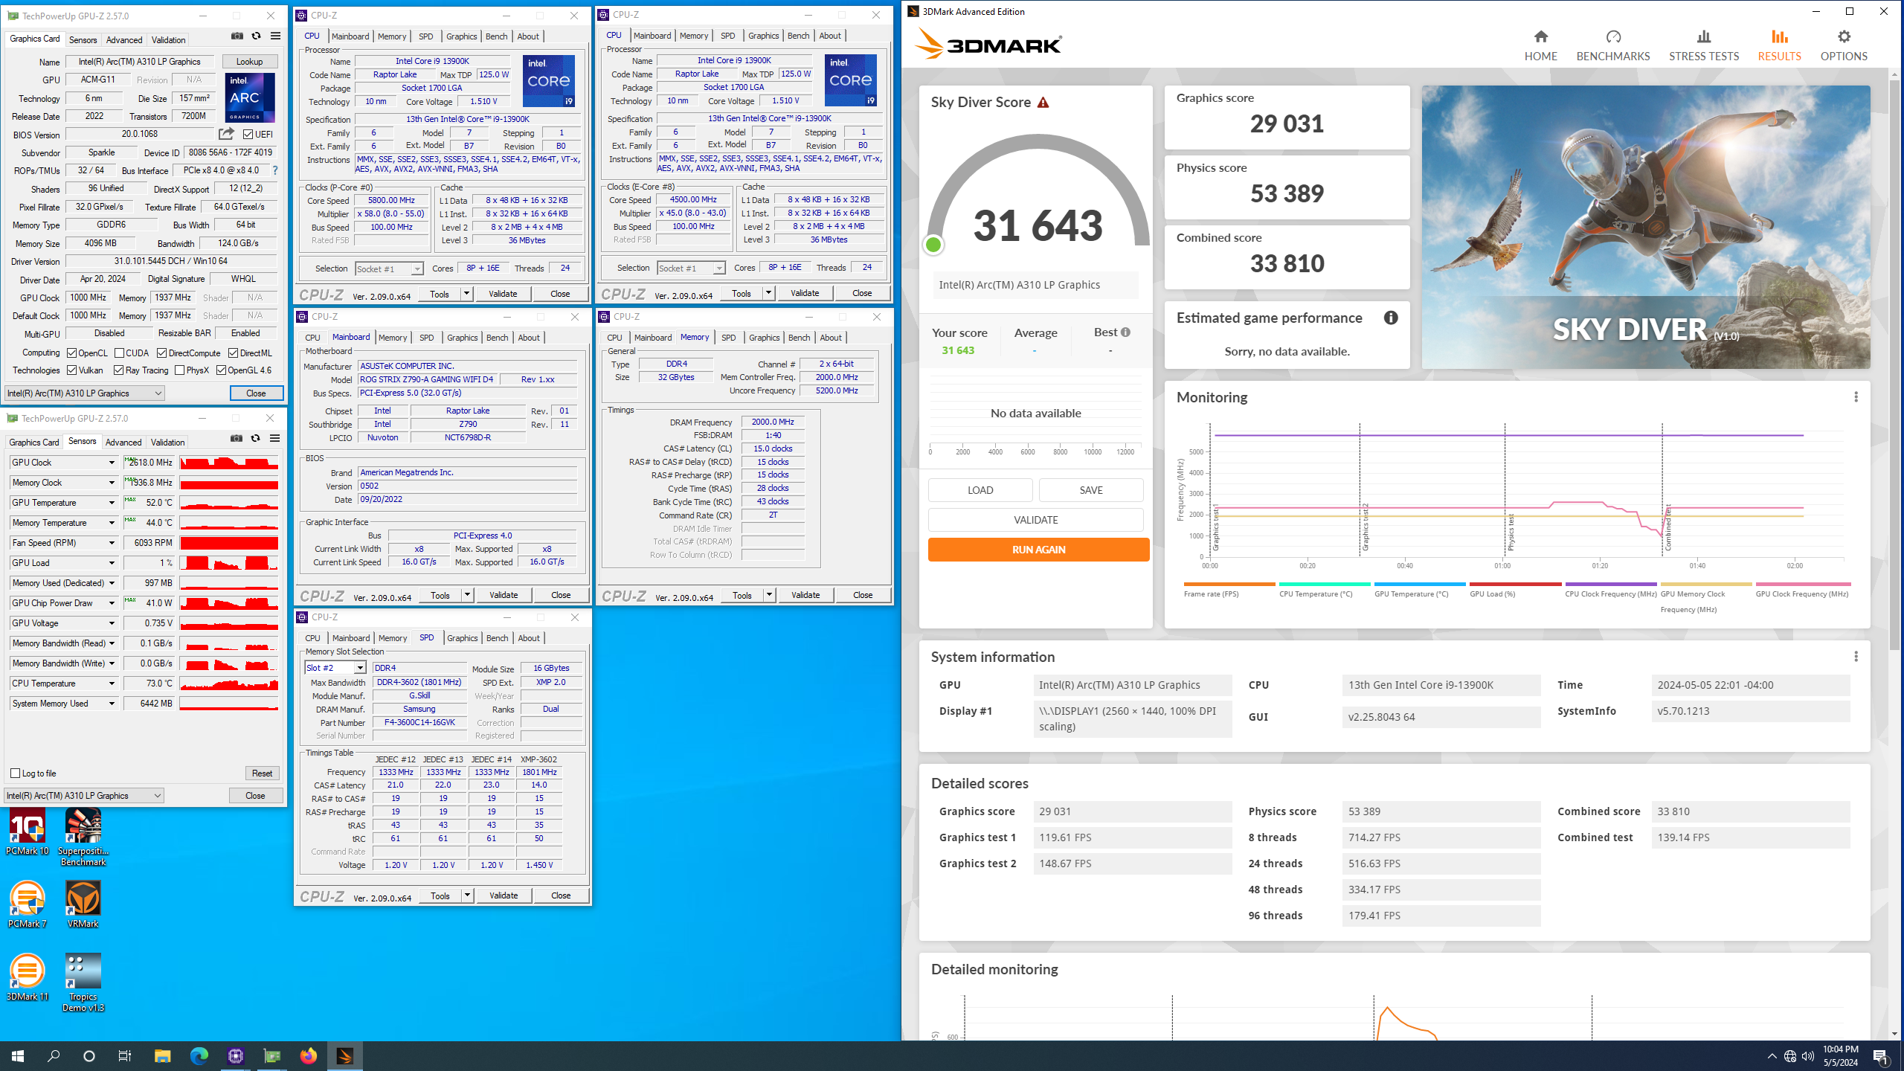This screenshot has height=1071, width=1904.
Task: Switch to About tab in CPU-Z SPD window
Action: click(x=529, y=638)
